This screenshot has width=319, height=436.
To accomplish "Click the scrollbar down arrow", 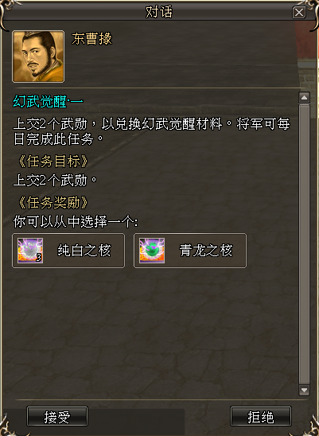I will tap(304, 390).
